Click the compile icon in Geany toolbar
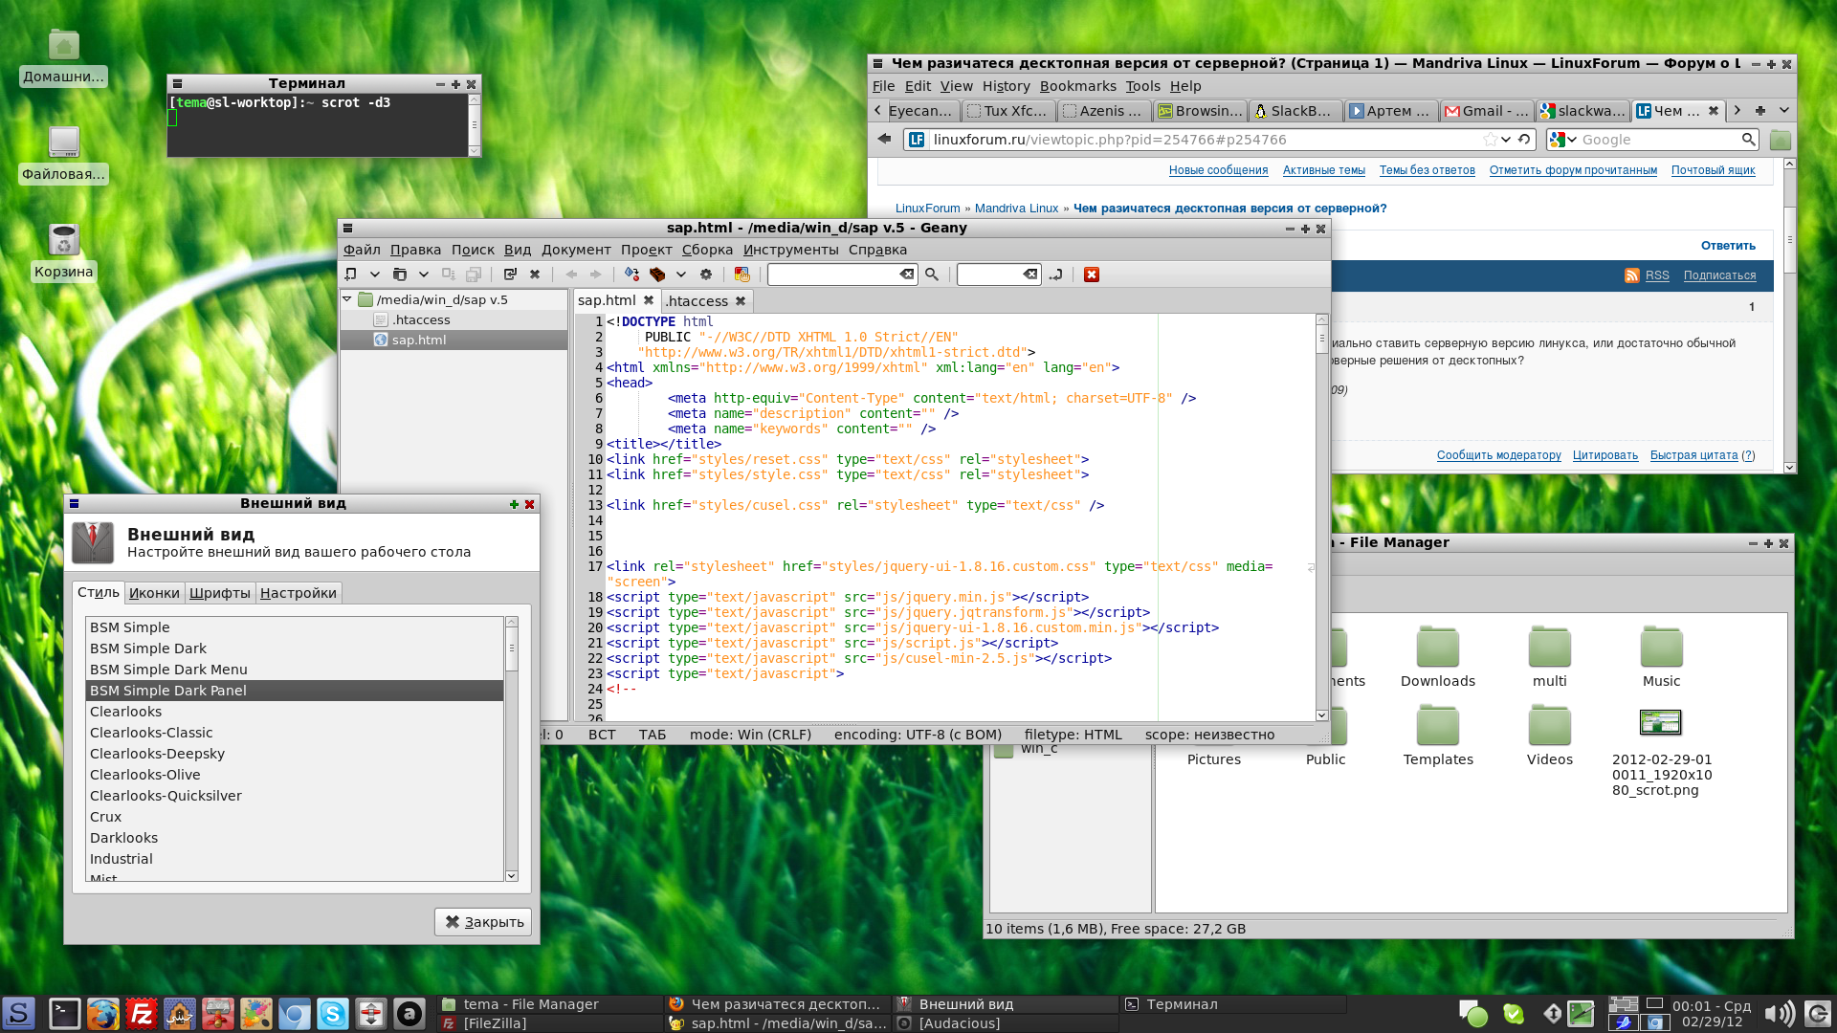Image resolution: width=1837 pixels, height=1033 pixels. (x=632, y=275)
